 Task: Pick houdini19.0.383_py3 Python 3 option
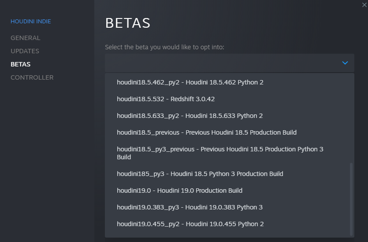(x=190, y=207)
